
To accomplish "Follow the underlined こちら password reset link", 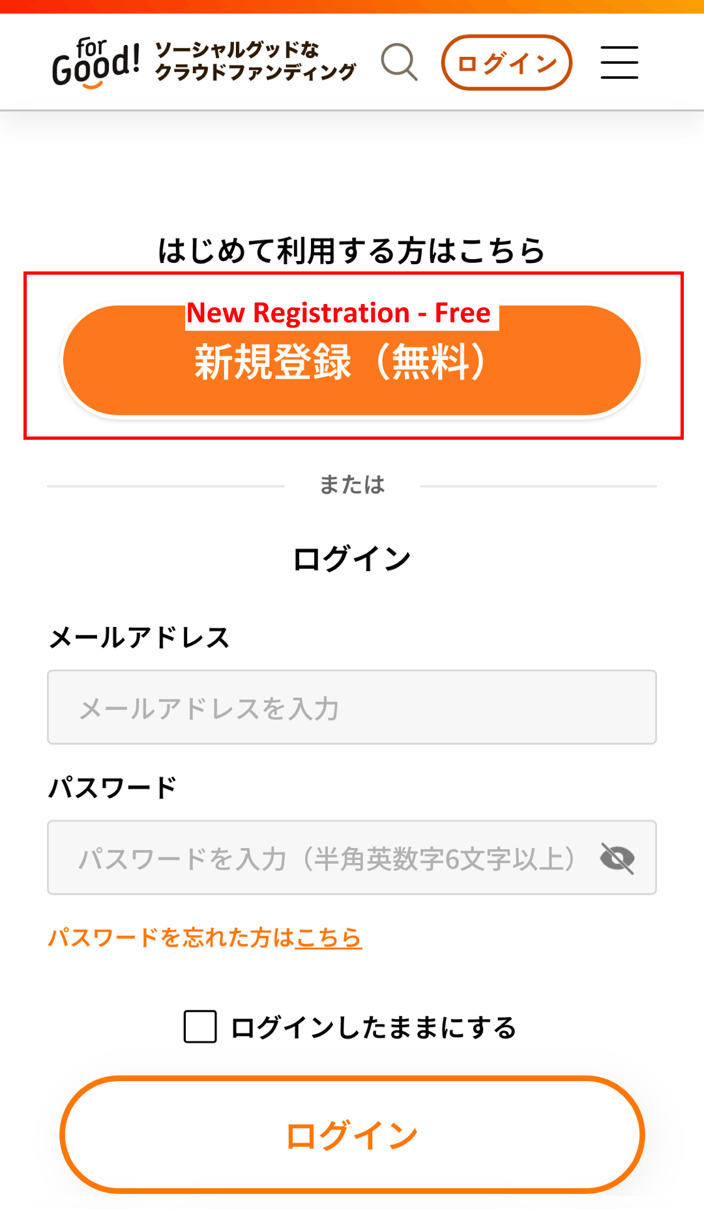I will 329,938.
